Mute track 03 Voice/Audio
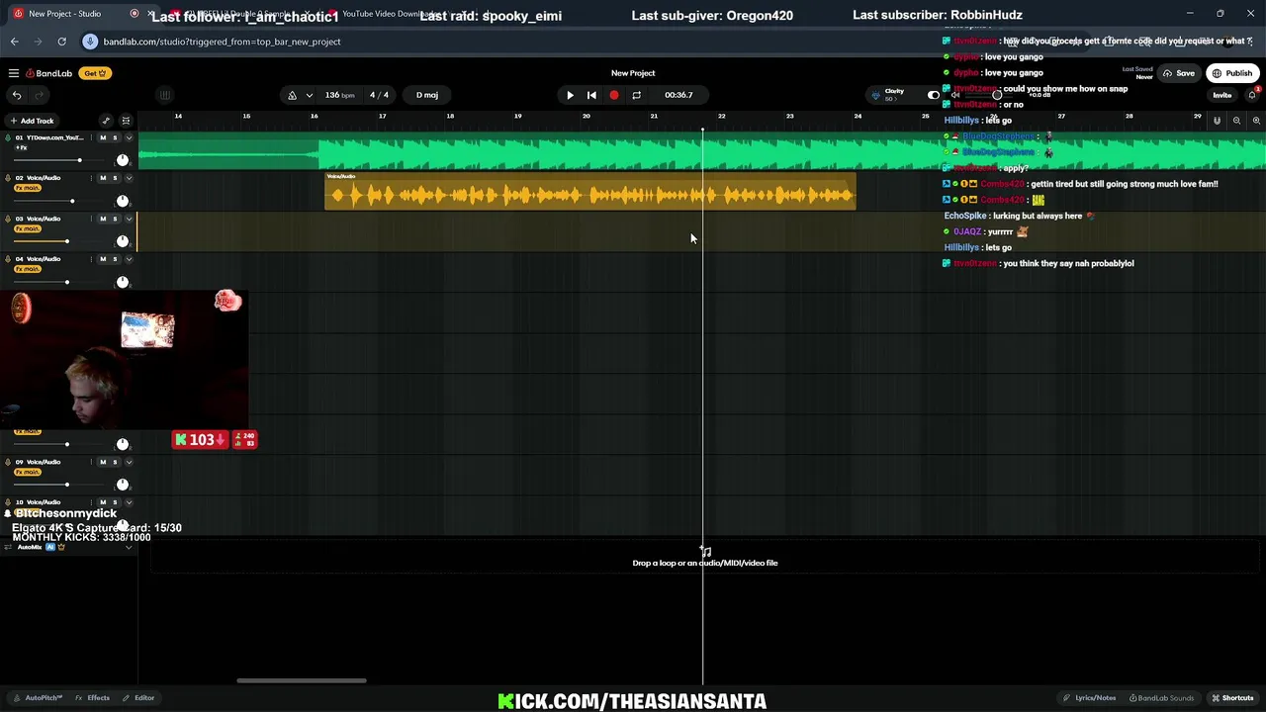Image resolution: width=1266 pixels, height=712 pixels. click(x=103, y=219)
